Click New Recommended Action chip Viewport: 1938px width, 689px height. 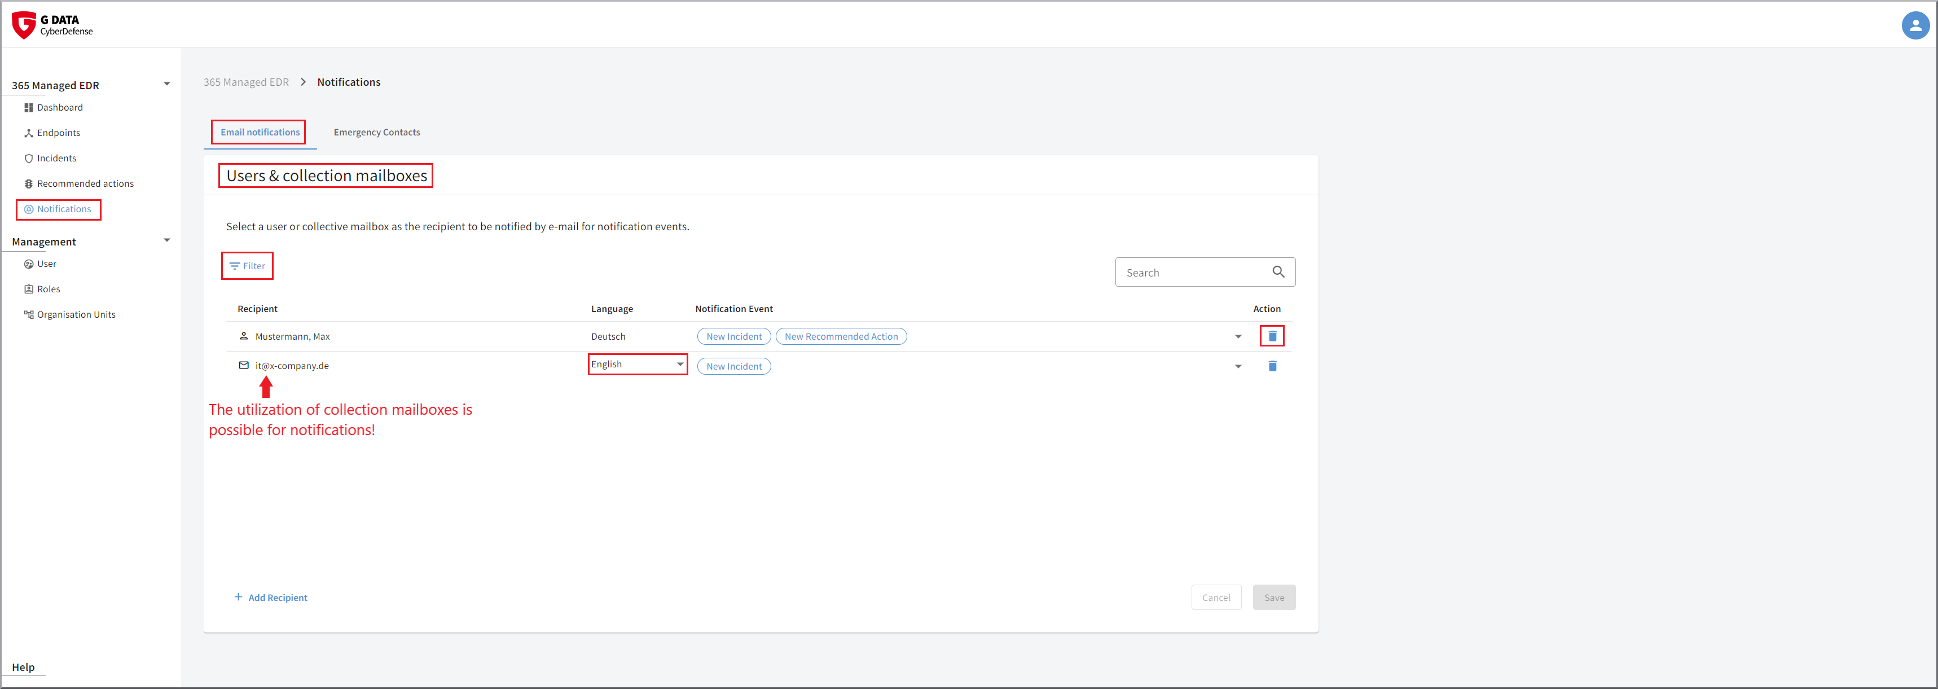[x=841, y=337]
